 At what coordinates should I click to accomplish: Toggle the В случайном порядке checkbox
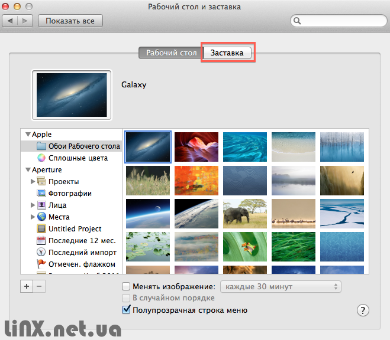(x=126, y=298)
